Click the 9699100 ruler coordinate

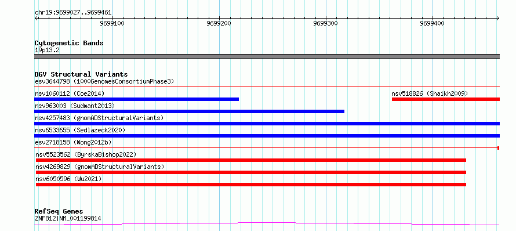tap(112, 23)
